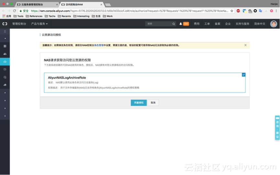The image size is (280, 175).
Task: Open the 咨询·建议 feedback side tab
Action: pos(277,127)
